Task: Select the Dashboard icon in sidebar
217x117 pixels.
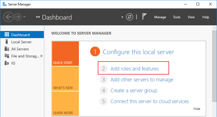Action: coord(7,35)
